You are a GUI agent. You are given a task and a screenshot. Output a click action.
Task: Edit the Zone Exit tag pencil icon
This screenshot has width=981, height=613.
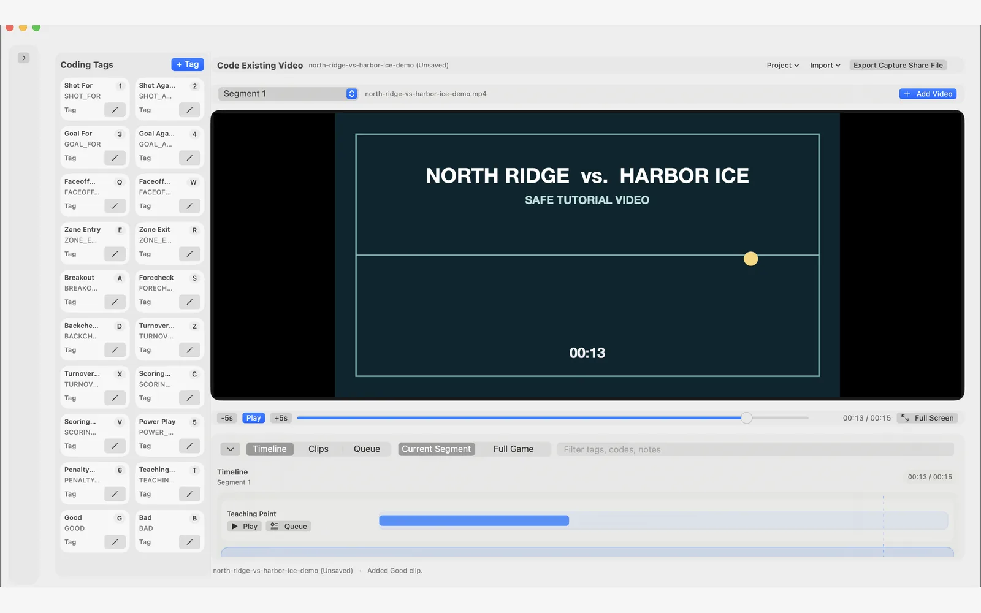(189, 254)
